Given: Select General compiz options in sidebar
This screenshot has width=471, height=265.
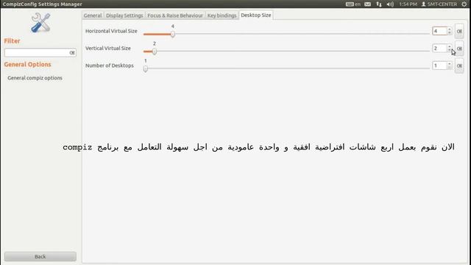Looking at the screenshot, I should point(35,78).
